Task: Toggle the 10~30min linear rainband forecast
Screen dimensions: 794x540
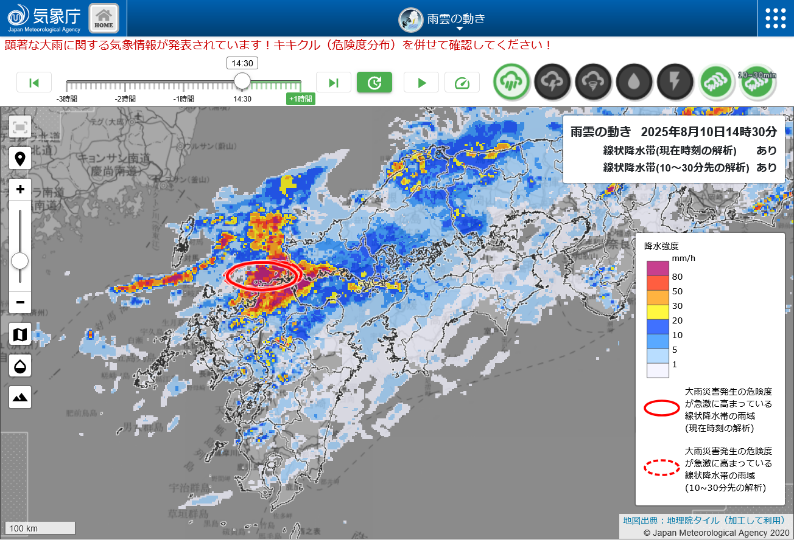Action: (x=757, y=83)
